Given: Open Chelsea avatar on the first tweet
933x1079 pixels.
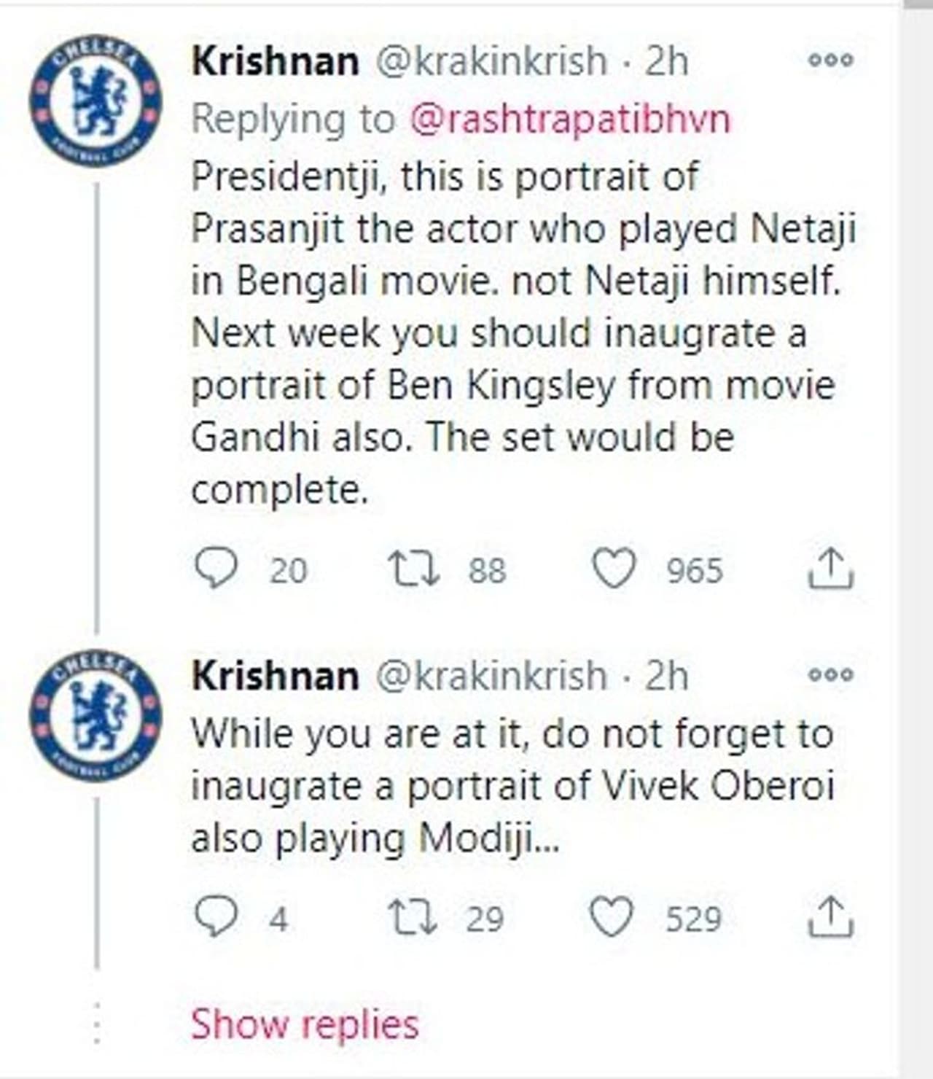Looking at the screenshot, I should [x=95, y=100].
